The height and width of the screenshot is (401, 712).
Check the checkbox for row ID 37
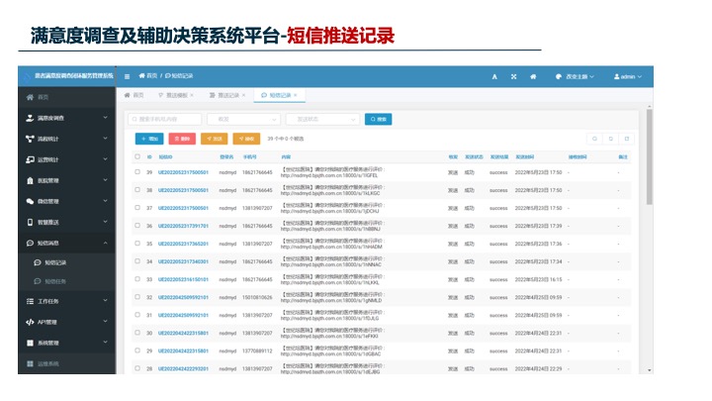(x=137, y=208)
